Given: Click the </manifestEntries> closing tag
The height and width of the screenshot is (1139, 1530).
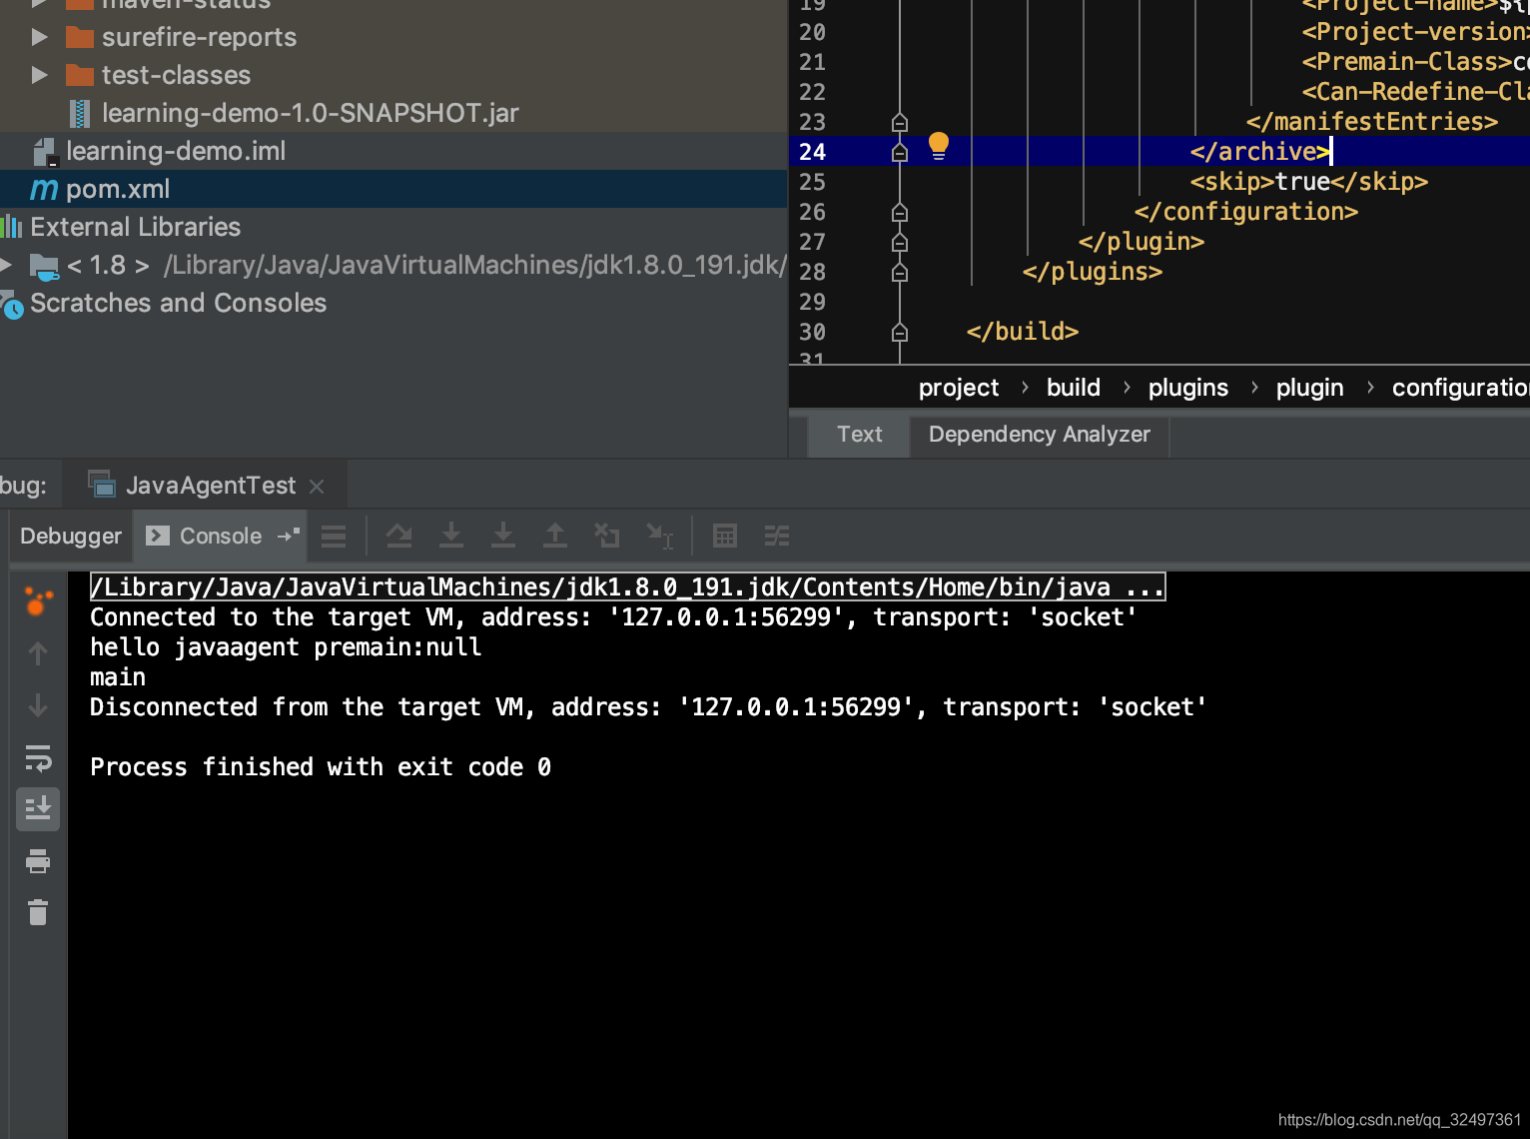Looking at the screenshot, I should (x=1372, y=122).
